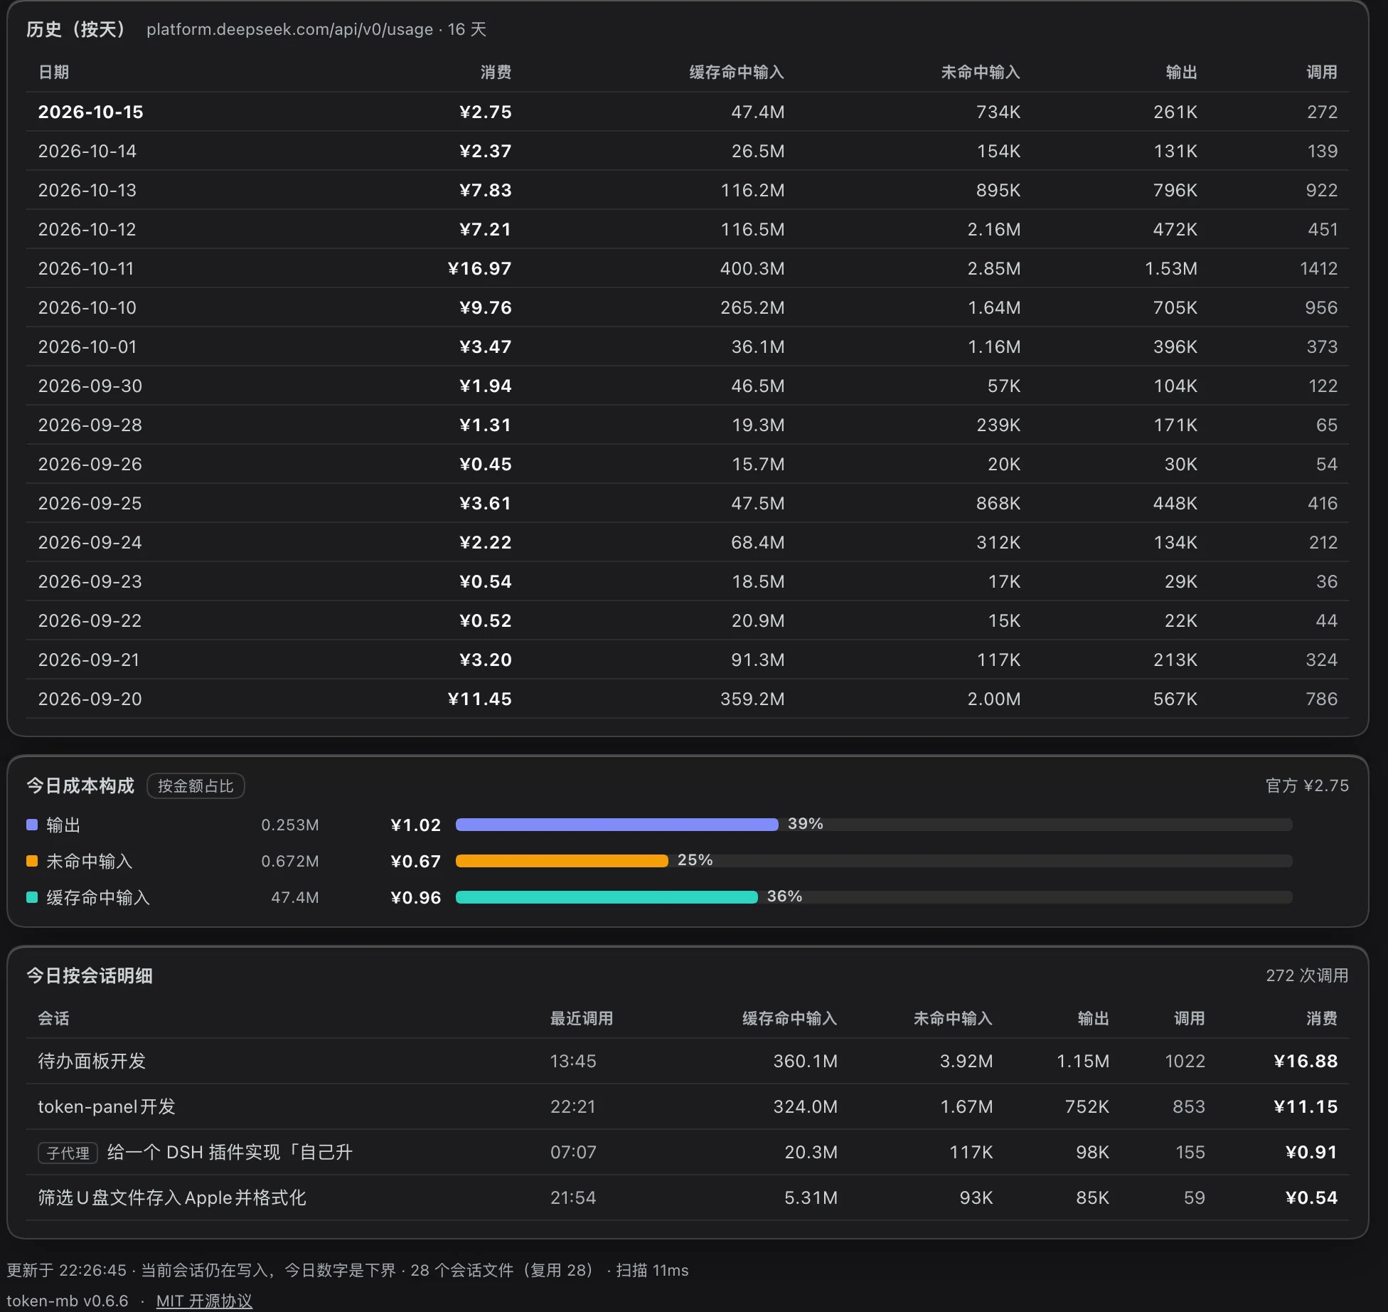The height and width of the screenshot is (1312, 1388).
Task: Click the 1412 calls value
Action: [1319, 268]
